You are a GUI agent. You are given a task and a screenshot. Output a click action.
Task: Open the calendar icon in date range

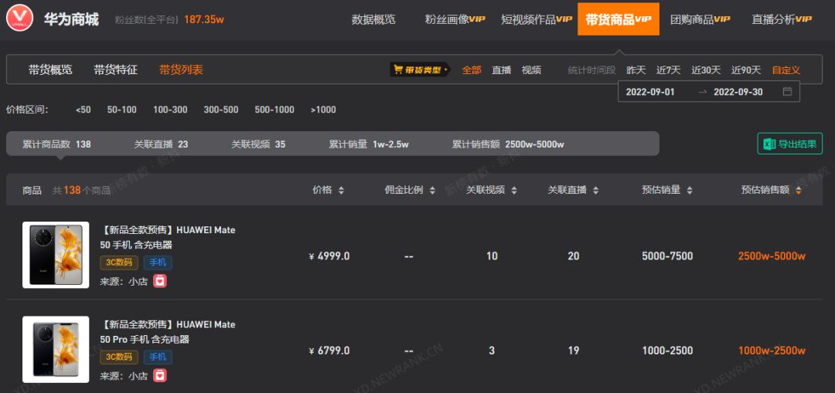pyautogui.click(x=787, y=91)
